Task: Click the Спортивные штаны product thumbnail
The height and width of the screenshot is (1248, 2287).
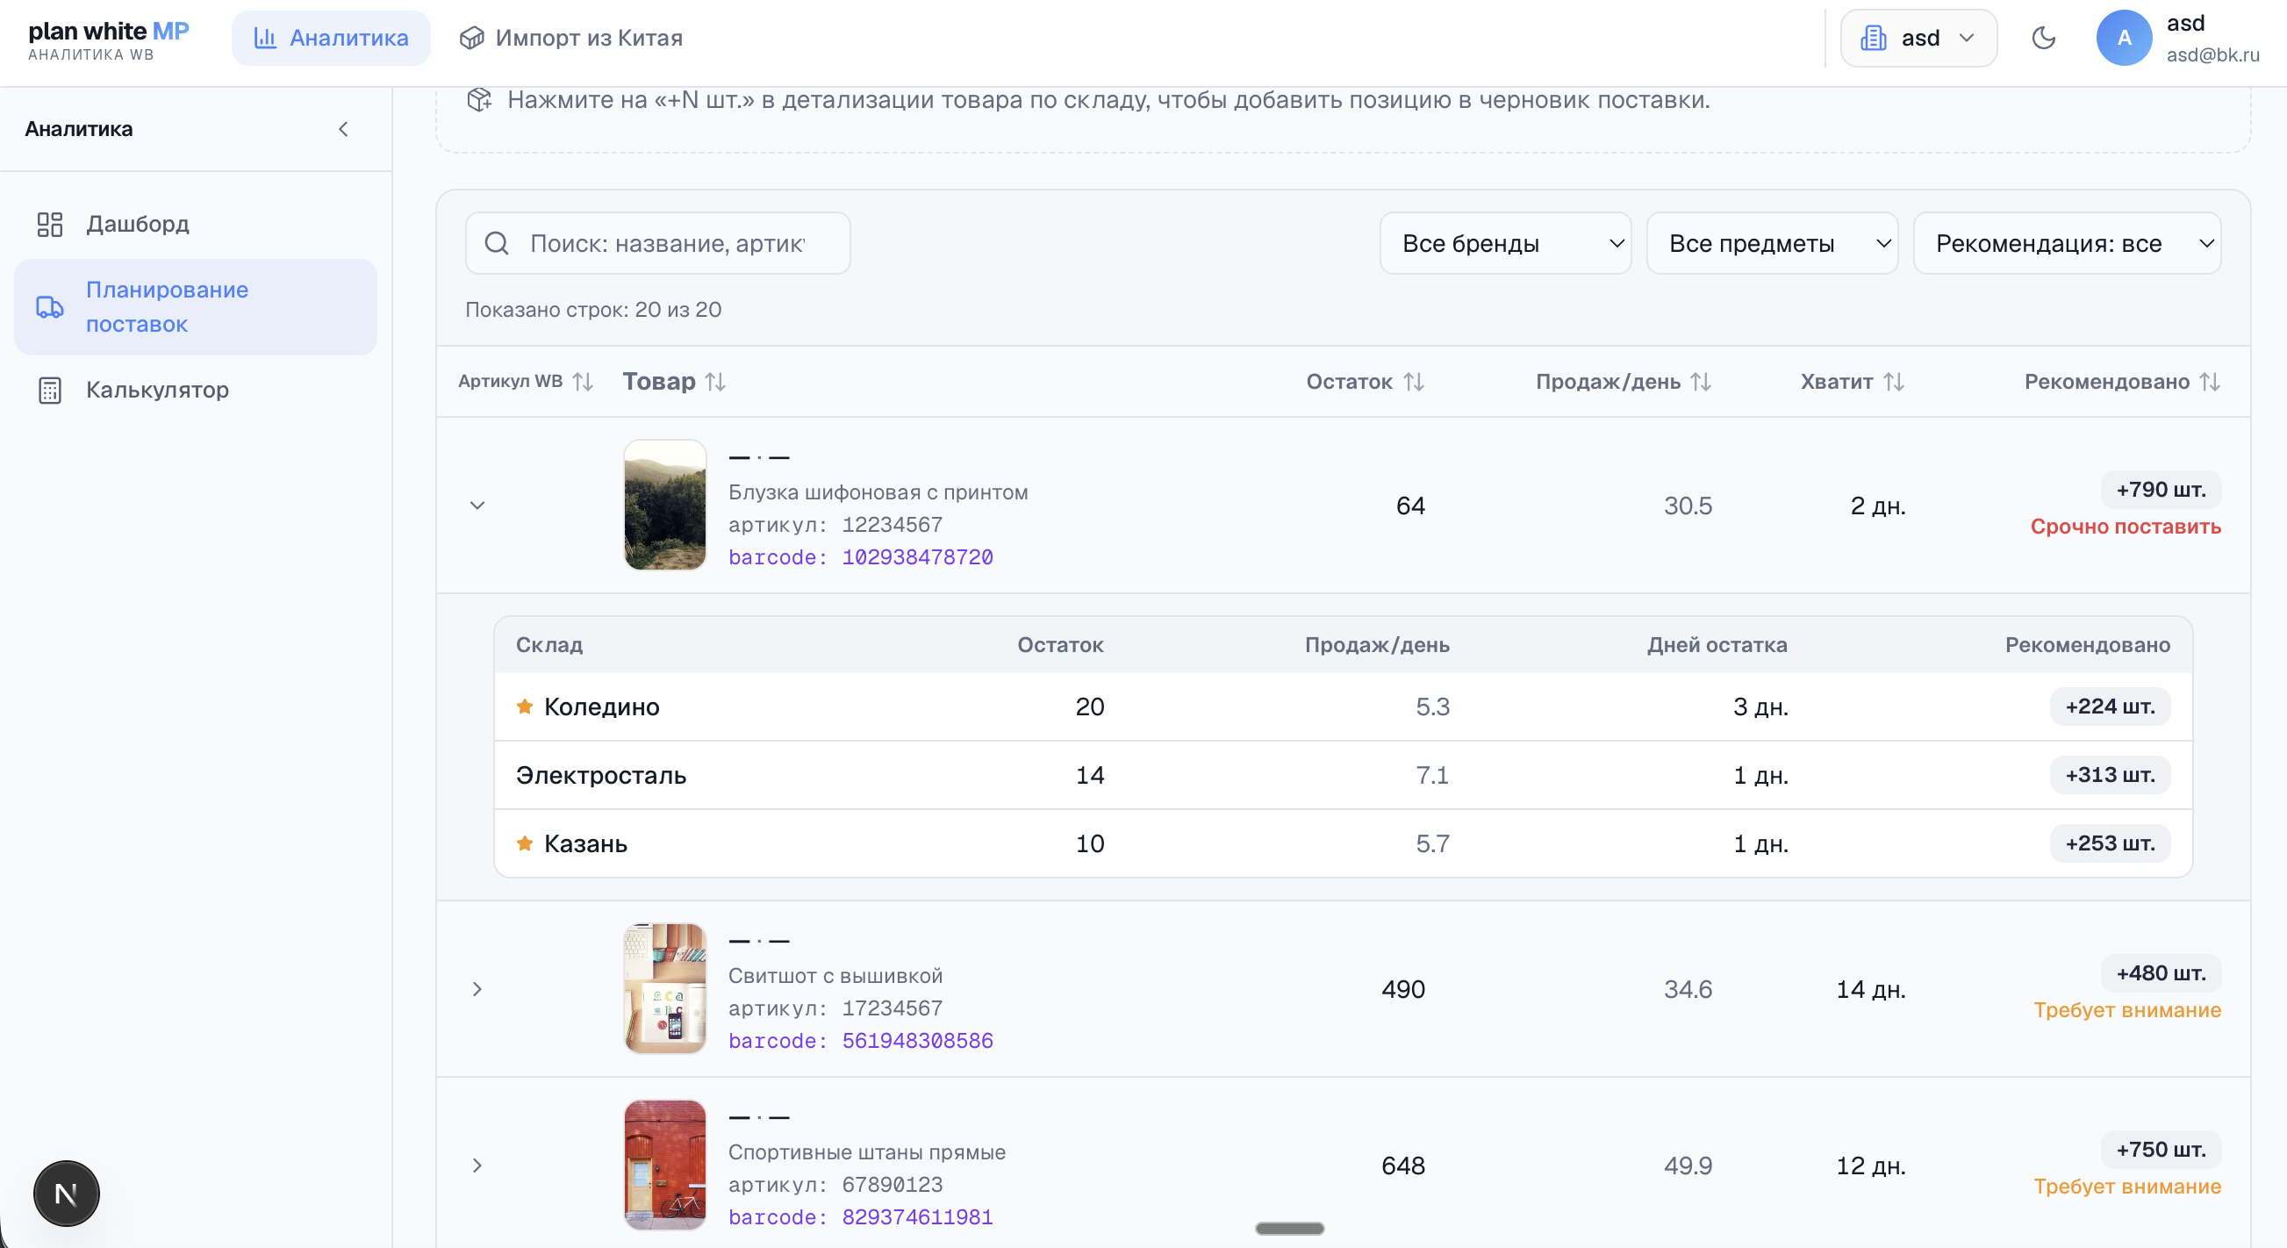Action: pos(665,1165)
